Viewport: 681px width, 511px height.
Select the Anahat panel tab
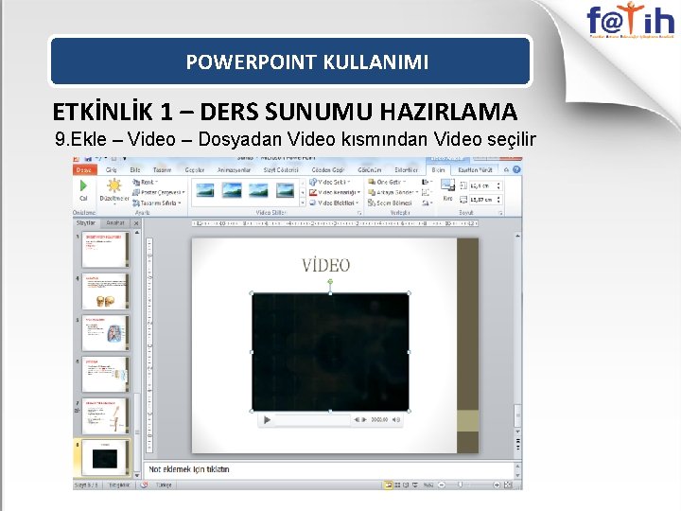[115, 222]
